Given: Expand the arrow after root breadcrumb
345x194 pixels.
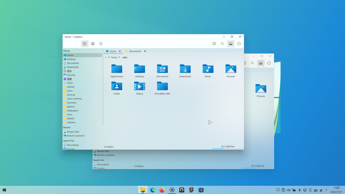Looking at the screenshot, I should [109, 57].
